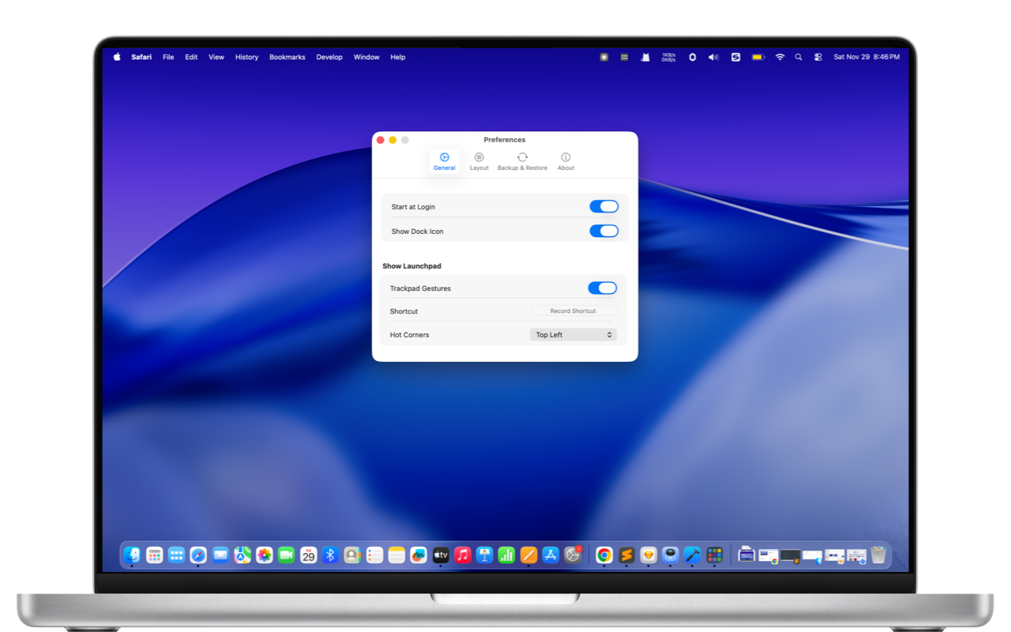1011x632 pixels.
Task: Turn off Show Dock Icon switch
Action: click(x=603, y=231)
